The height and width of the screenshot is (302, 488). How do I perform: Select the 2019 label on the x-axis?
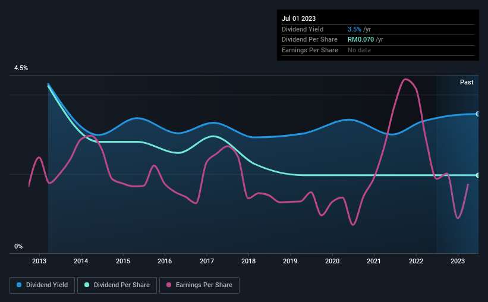pyautogui.click(x=290, y=261)
